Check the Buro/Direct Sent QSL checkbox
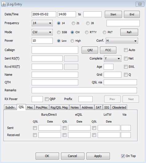This screenshot has height=163, width=146. click(x=35, y=128)
